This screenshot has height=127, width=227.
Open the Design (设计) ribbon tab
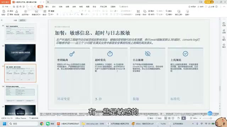click(54, 7)
